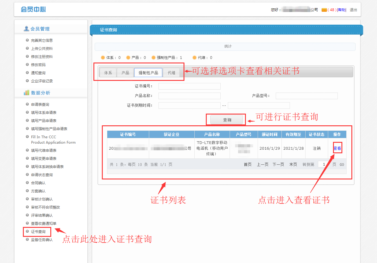Click the 查看 link in certificate row

(x=337, y=148)
